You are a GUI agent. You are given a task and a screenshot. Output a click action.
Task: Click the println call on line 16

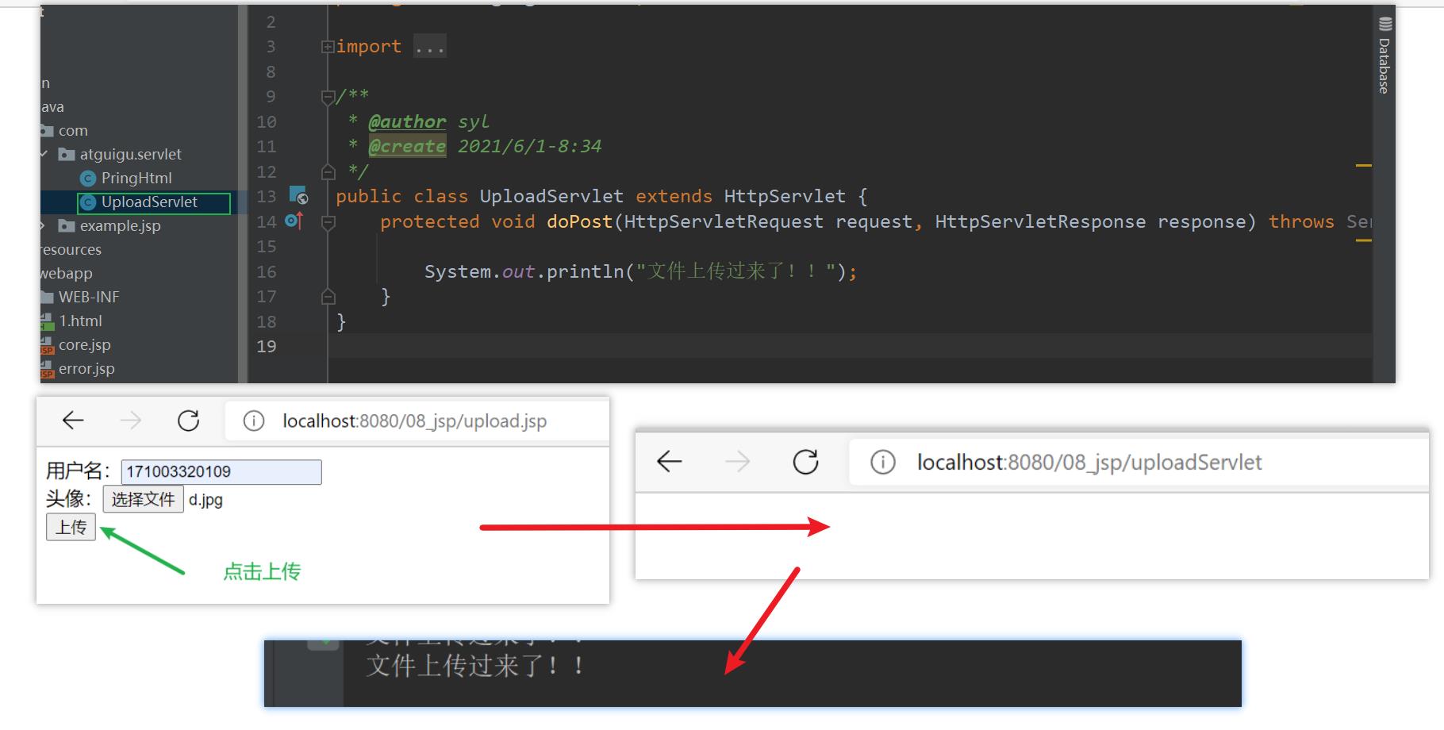(585, 271)
